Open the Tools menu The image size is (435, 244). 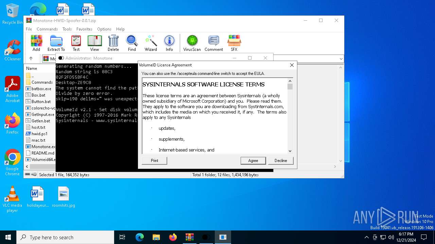click(67, 29)
